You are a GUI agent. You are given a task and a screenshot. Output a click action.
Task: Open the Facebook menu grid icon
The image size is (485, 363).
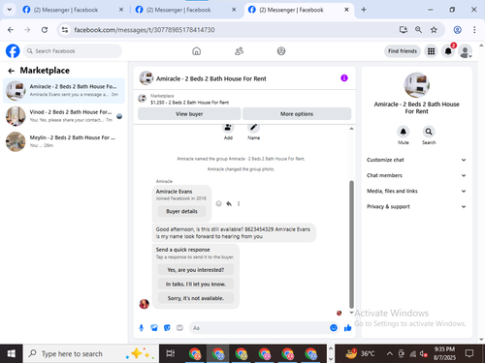(x=431, y=51)
